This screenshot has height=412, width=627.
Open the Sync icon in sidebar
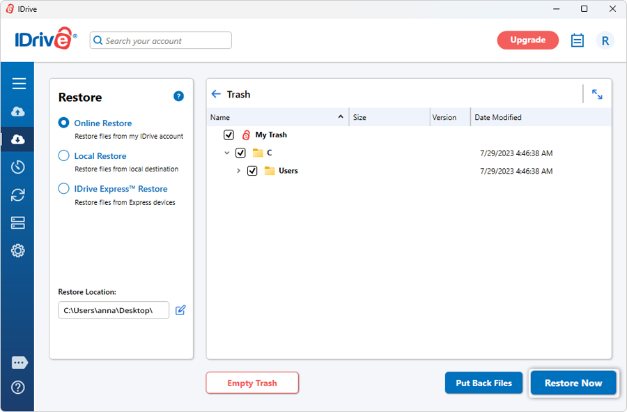point(19,195)
